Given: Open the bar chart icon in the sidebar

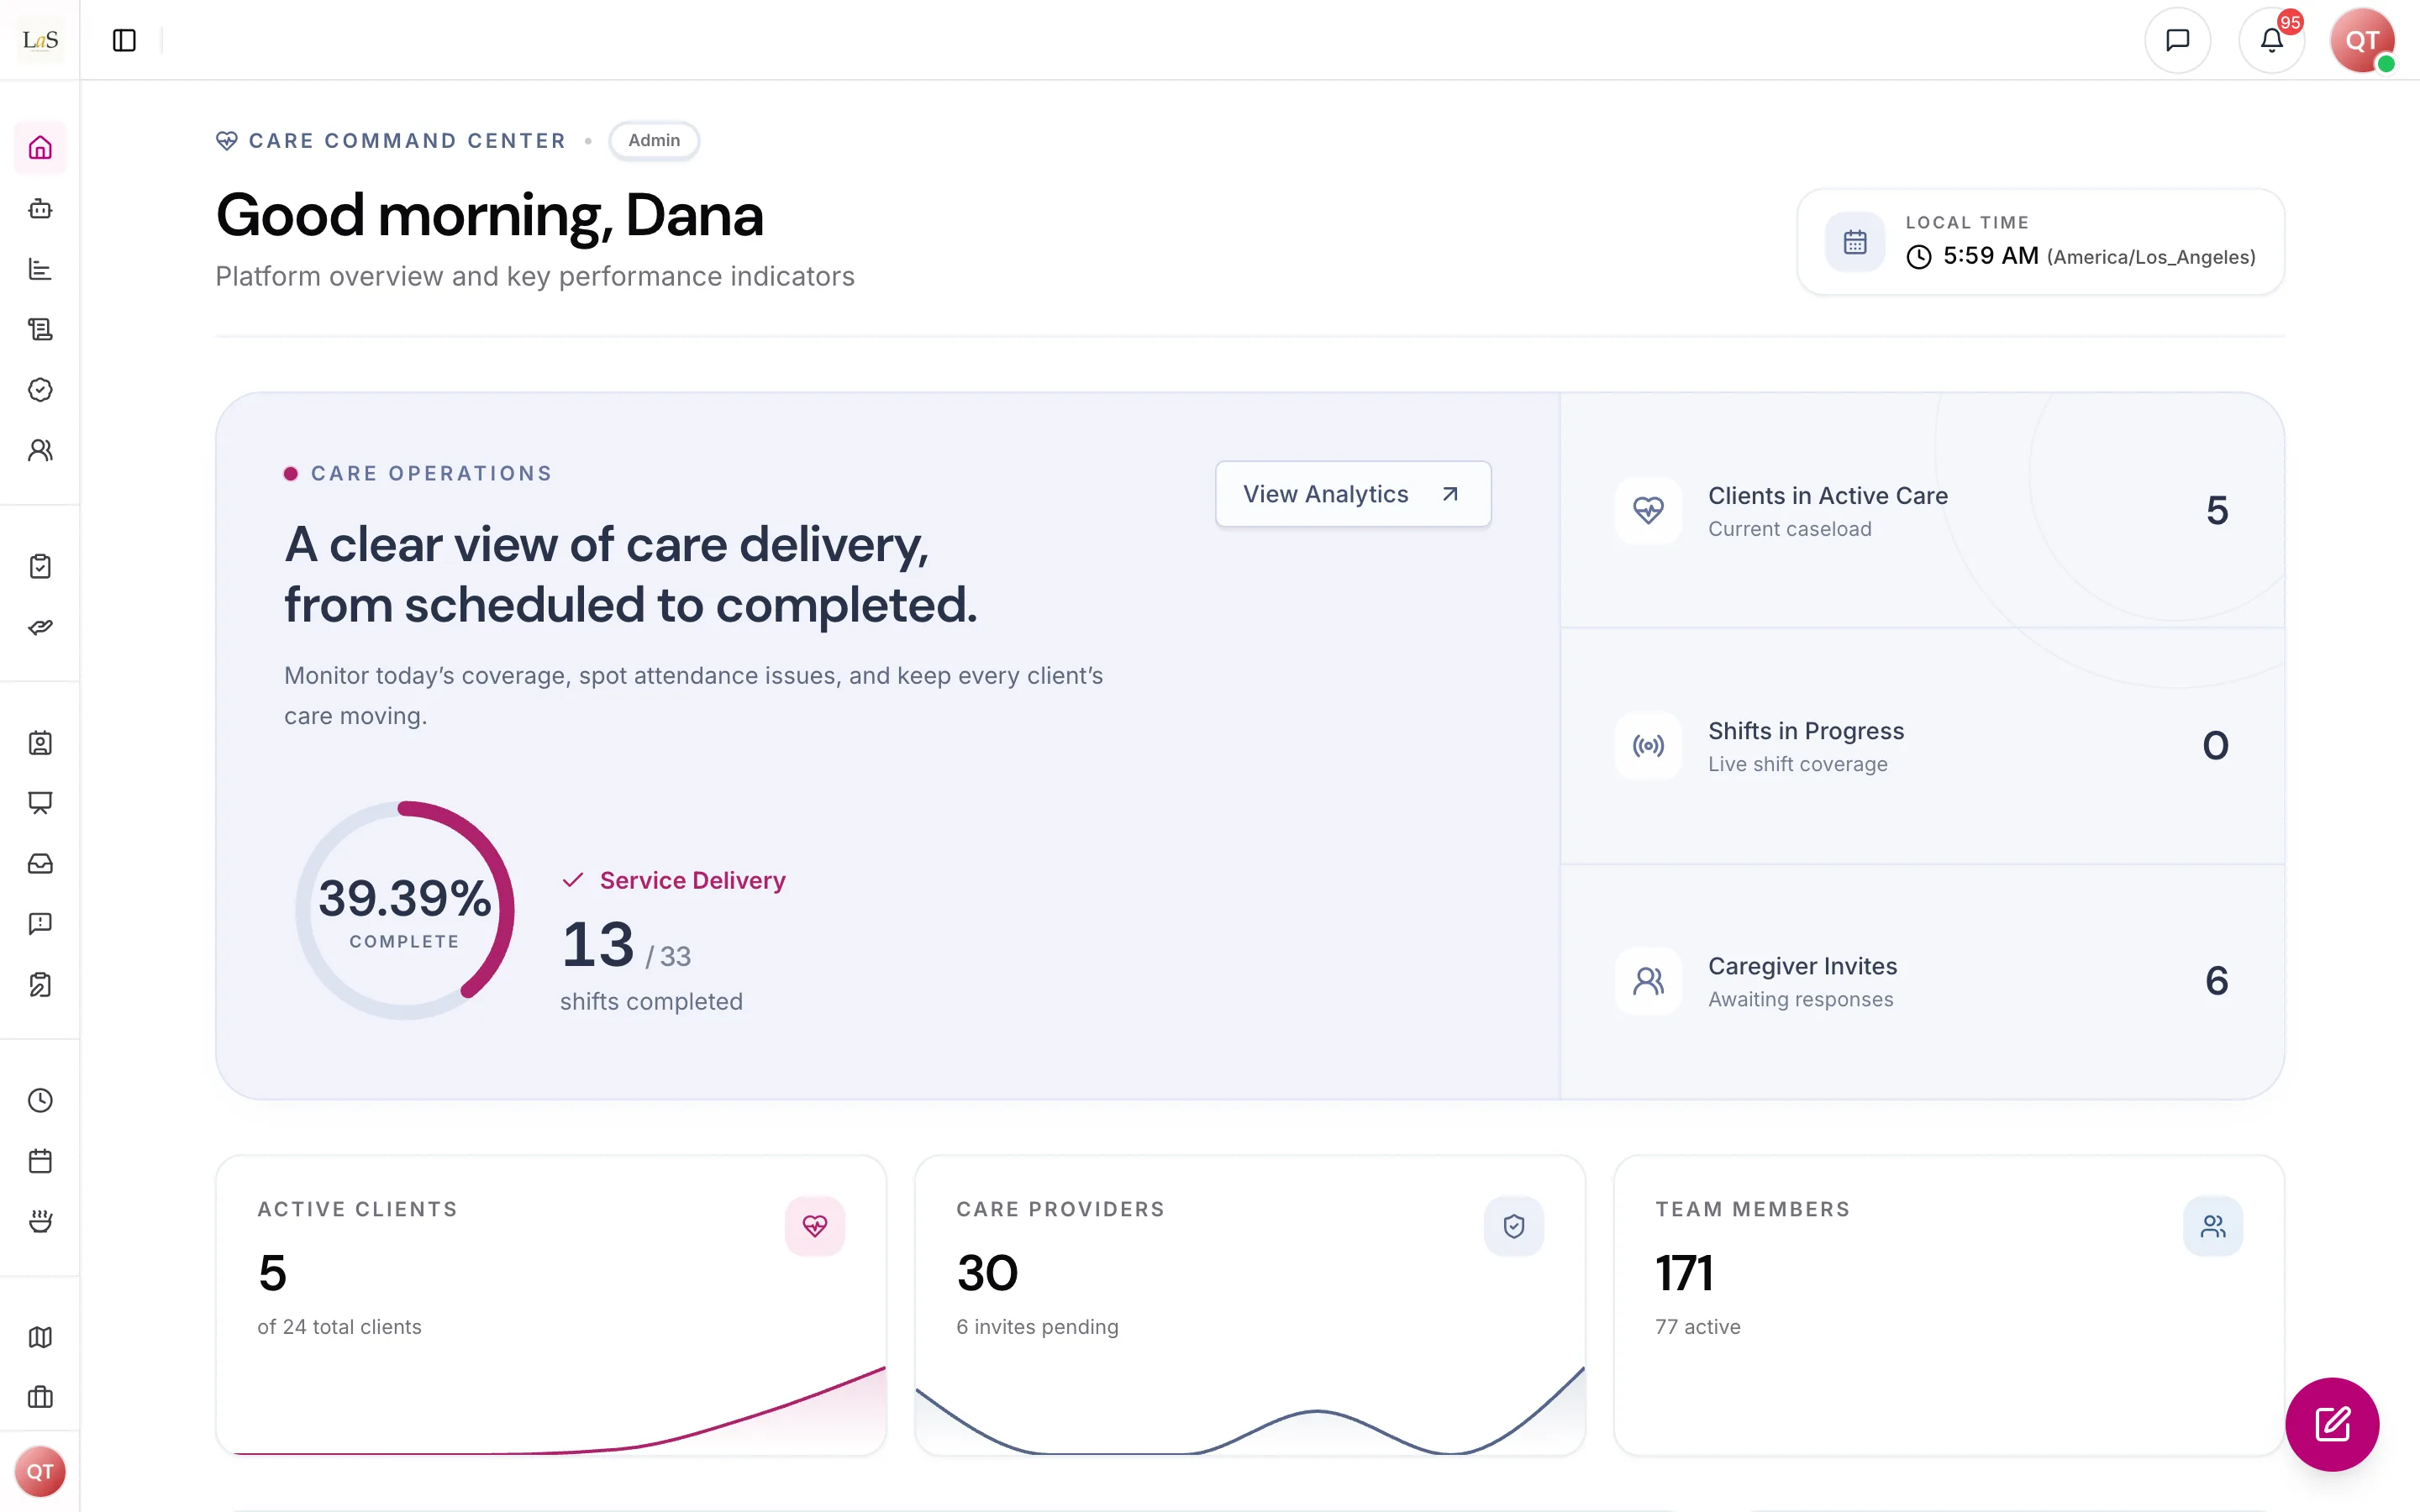Looking at the screenshot, I should point(40,269).
